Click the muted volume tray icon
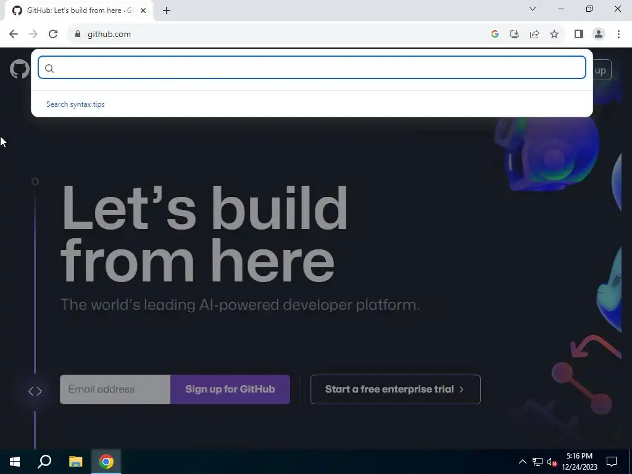Image resolution: width=632 pixels, height=474 pixels. 552,462
